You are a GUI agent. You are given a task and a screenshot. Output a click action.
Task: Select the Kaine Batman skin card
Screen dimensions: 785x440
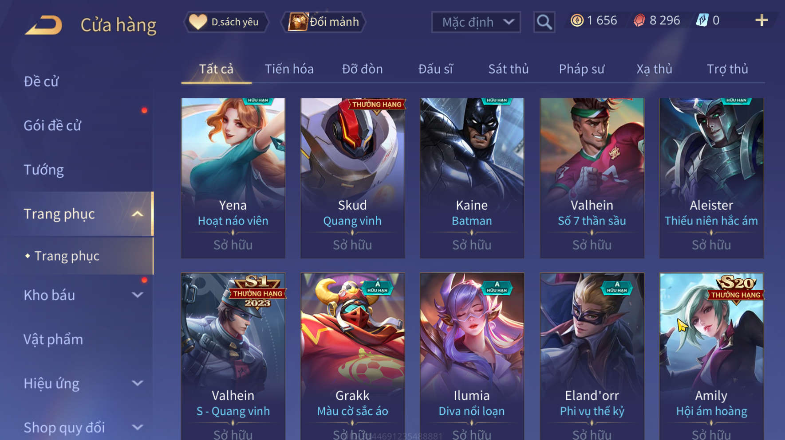point(472,178)
